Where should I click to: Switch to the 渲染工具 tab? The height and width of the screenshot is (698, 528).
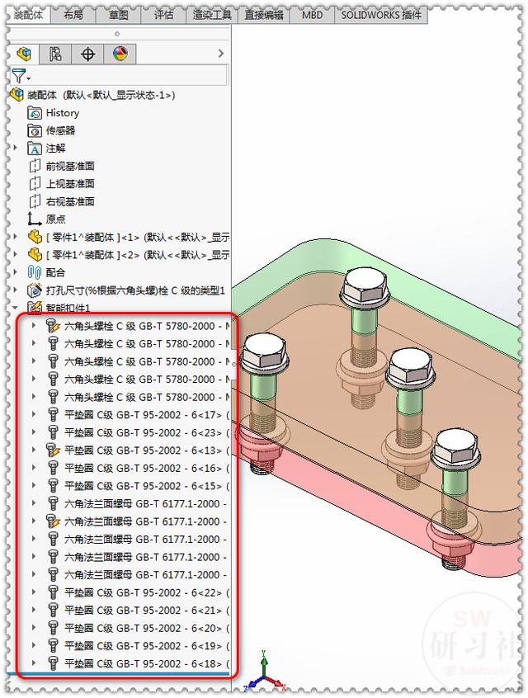pos(212,15)
